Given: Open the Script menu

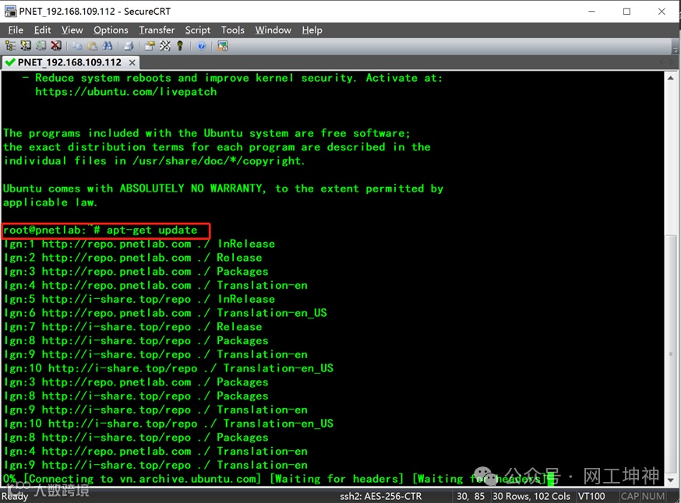Looking at the screenshot, I should pyautogui.click(x=198, y=30).
